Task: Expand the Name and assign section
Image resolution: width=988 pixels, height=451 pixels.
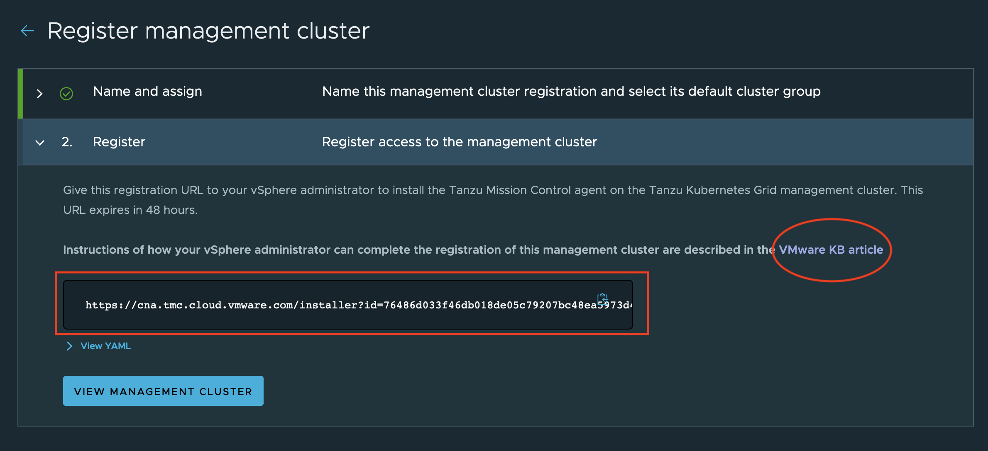Action: [39, 94]
